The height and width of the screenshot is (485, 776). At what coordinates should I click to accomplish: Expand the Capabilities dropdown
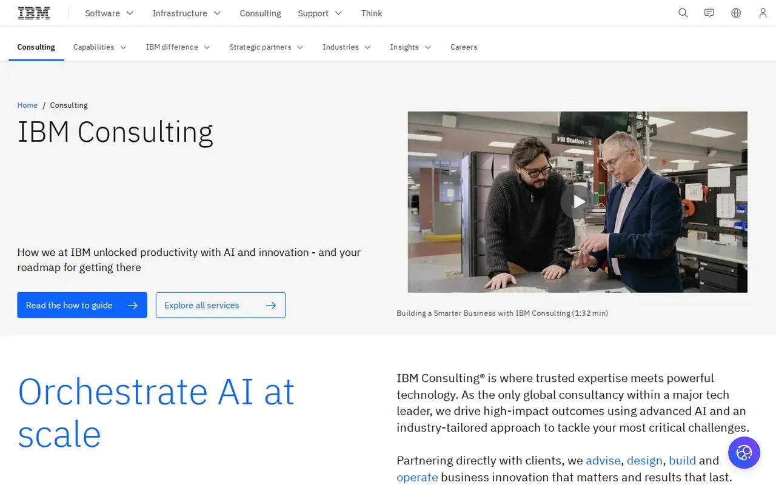[100, 47]
